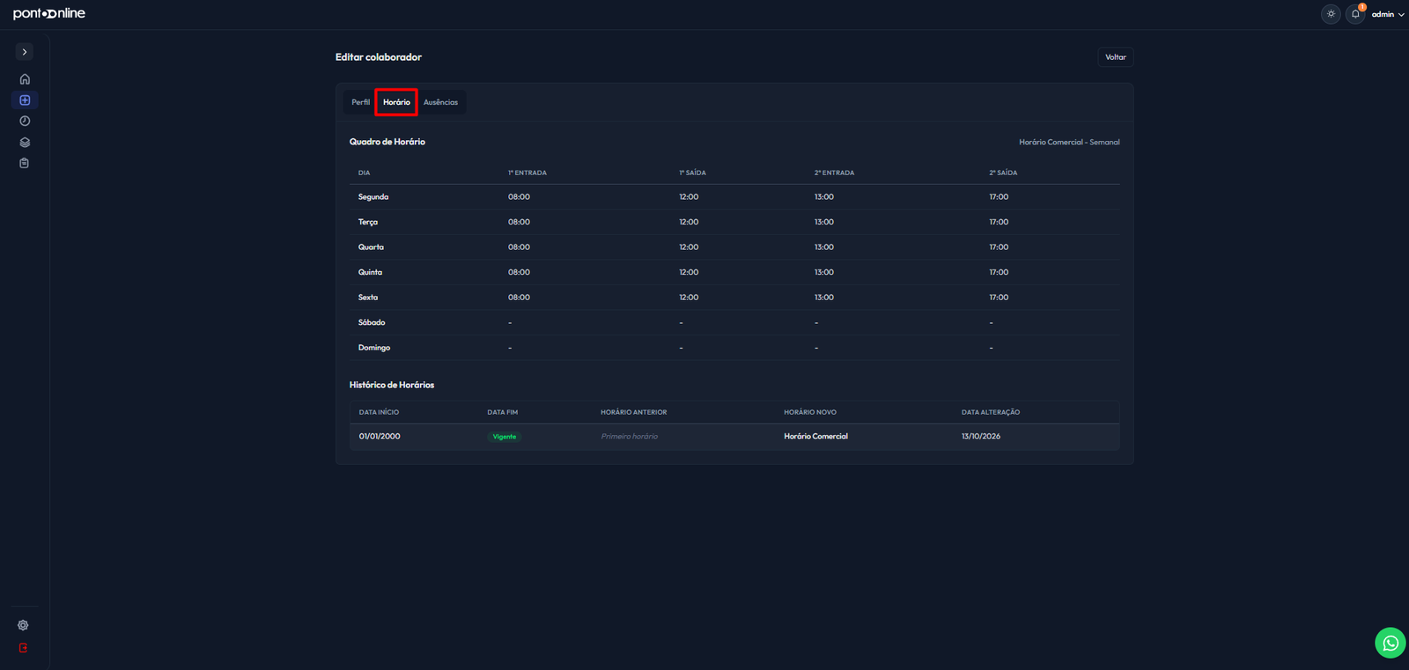This screenshot has width=1409, height=670.
Task: Open the clipboard icon in the sidebar
Action: [25, 163]
